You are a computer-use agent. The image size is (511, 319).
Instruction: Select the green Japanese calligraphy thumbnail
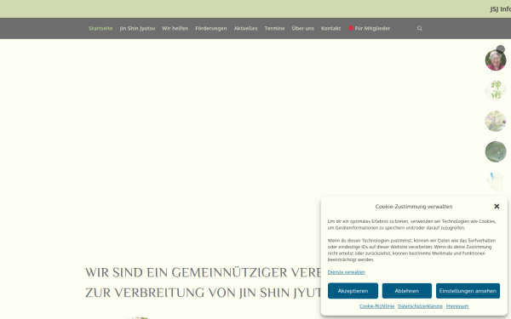pos(496,90)
